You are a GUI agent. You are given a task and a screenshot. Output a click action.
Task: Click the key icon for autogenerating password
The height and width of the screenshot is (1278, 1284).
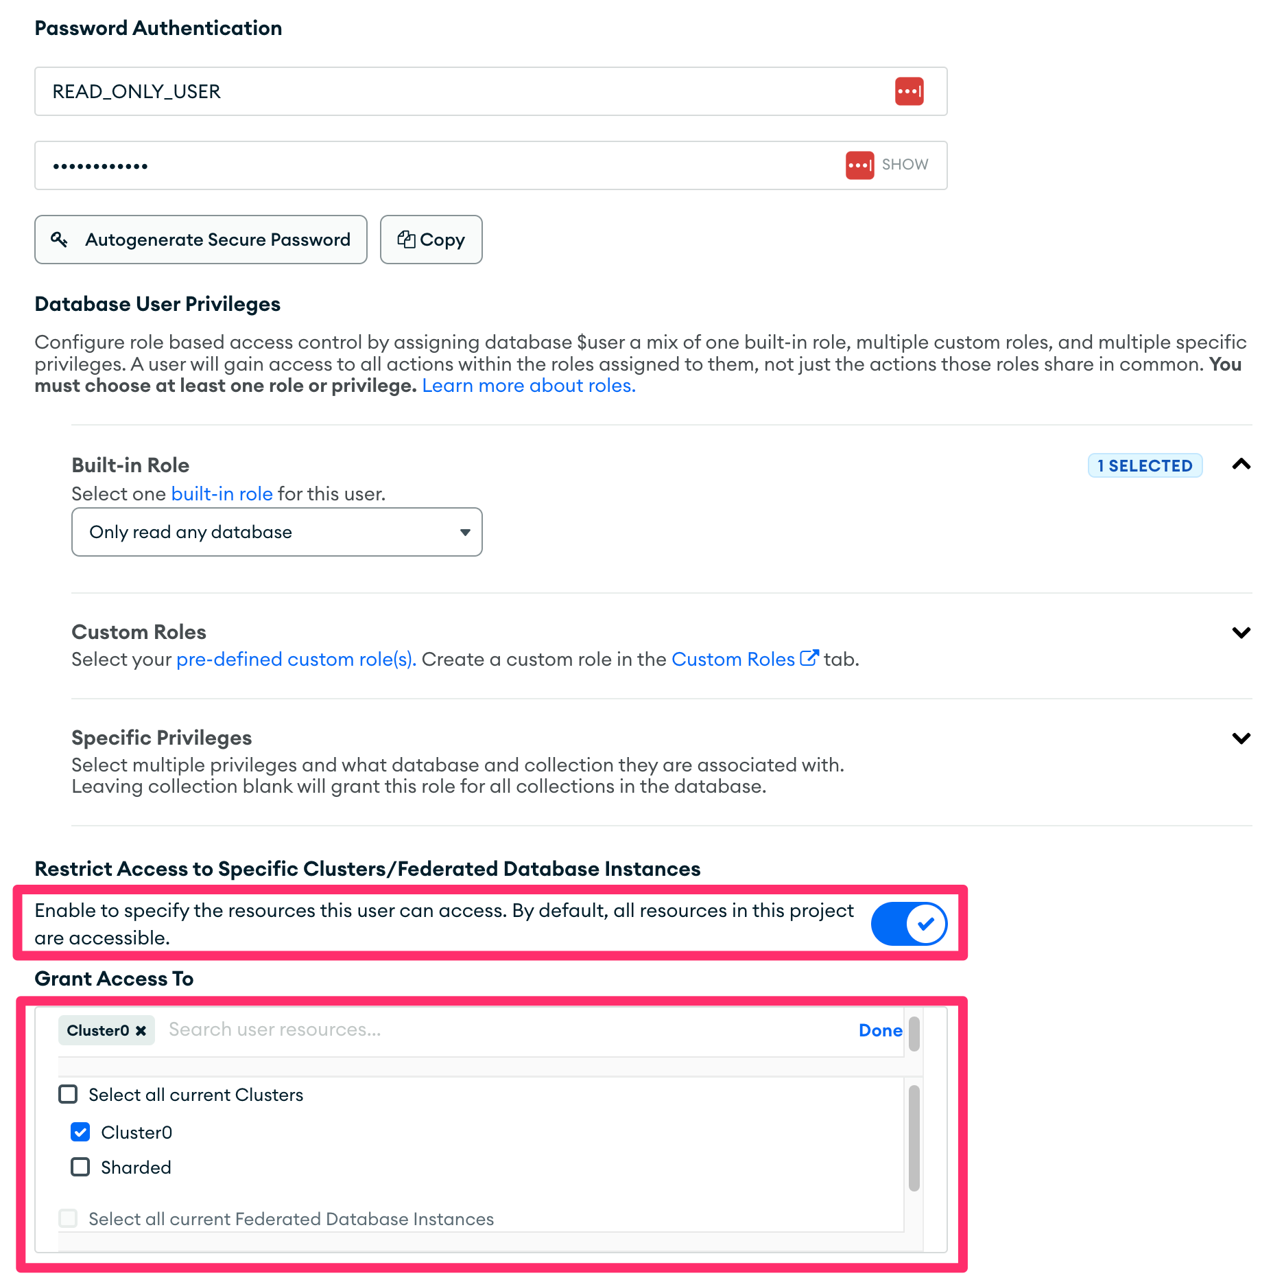point(60,240)
